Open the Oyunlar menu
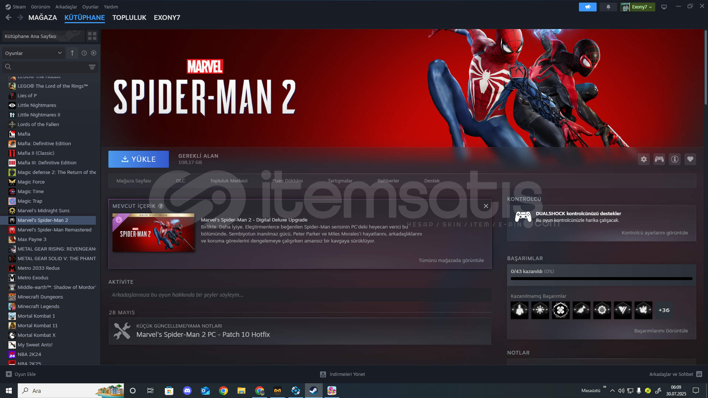Image resolution: width=708 pixels, height=398 pixels. click(90, 7)
